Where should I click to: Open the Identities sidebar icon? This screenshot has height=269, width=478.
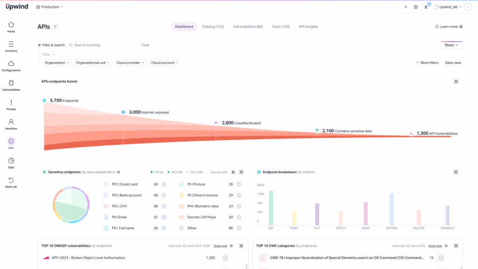[x=11, y=124]
